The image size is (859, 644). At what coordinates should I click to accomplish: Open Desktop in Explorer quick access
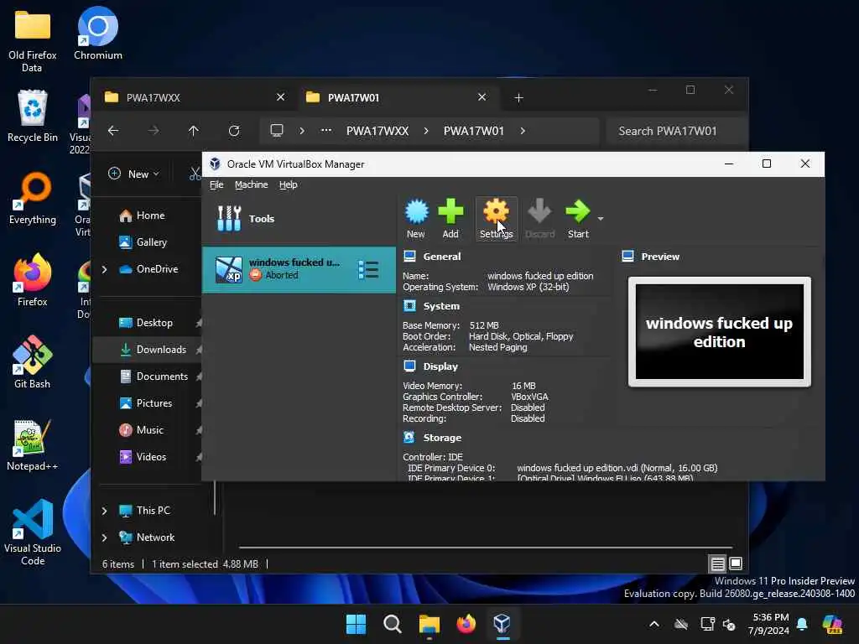point(146,323)
